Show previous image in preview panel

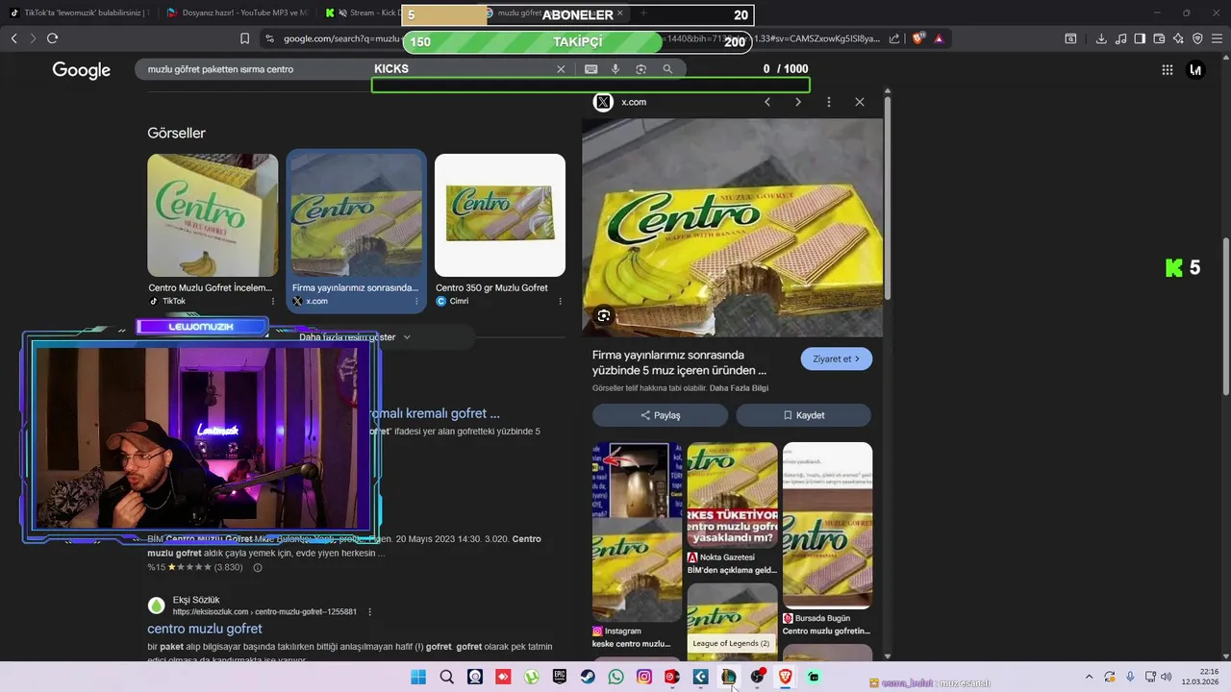pos(767,102)
